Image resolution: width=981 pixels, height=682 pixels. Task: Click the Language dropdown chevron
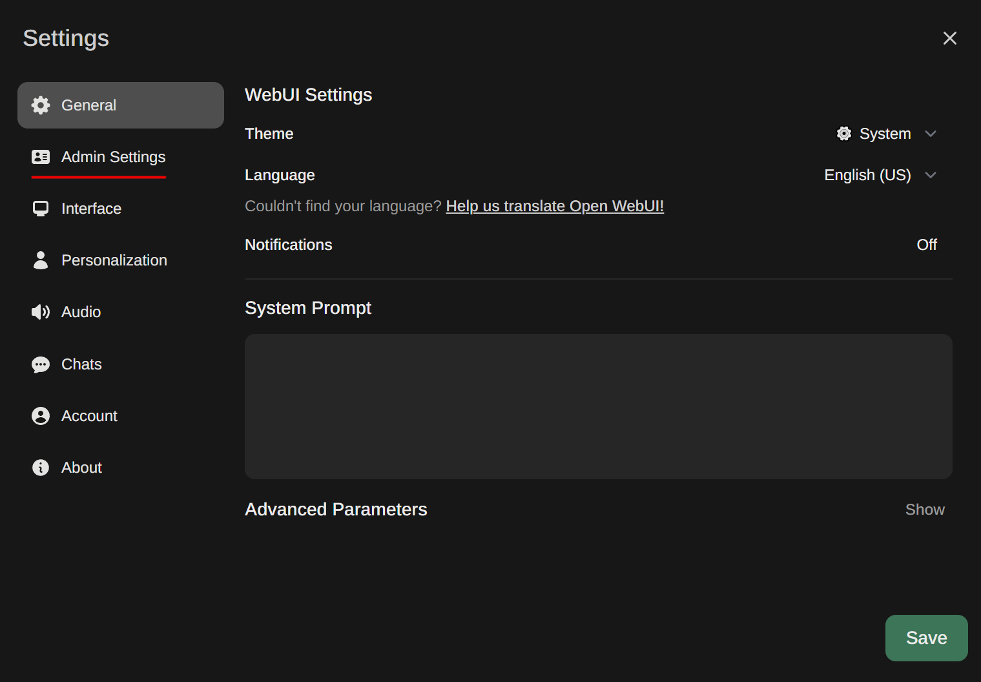click(x=931, y=175)
